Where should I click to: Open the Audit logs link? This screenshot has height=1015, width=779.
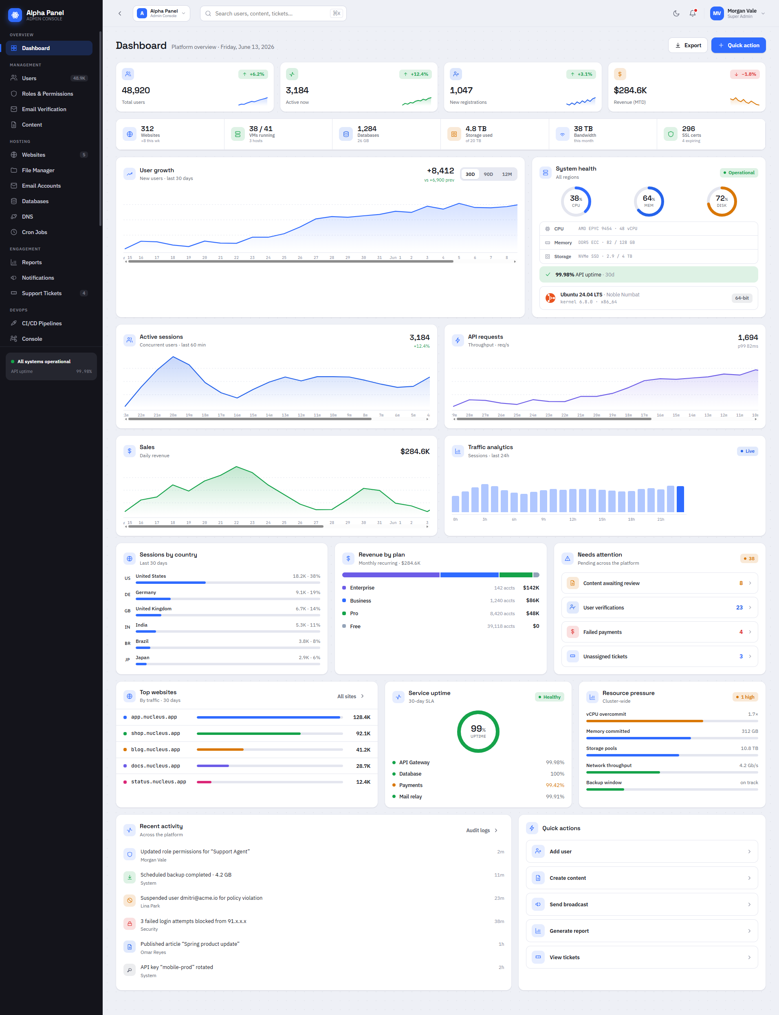[482, 830]
